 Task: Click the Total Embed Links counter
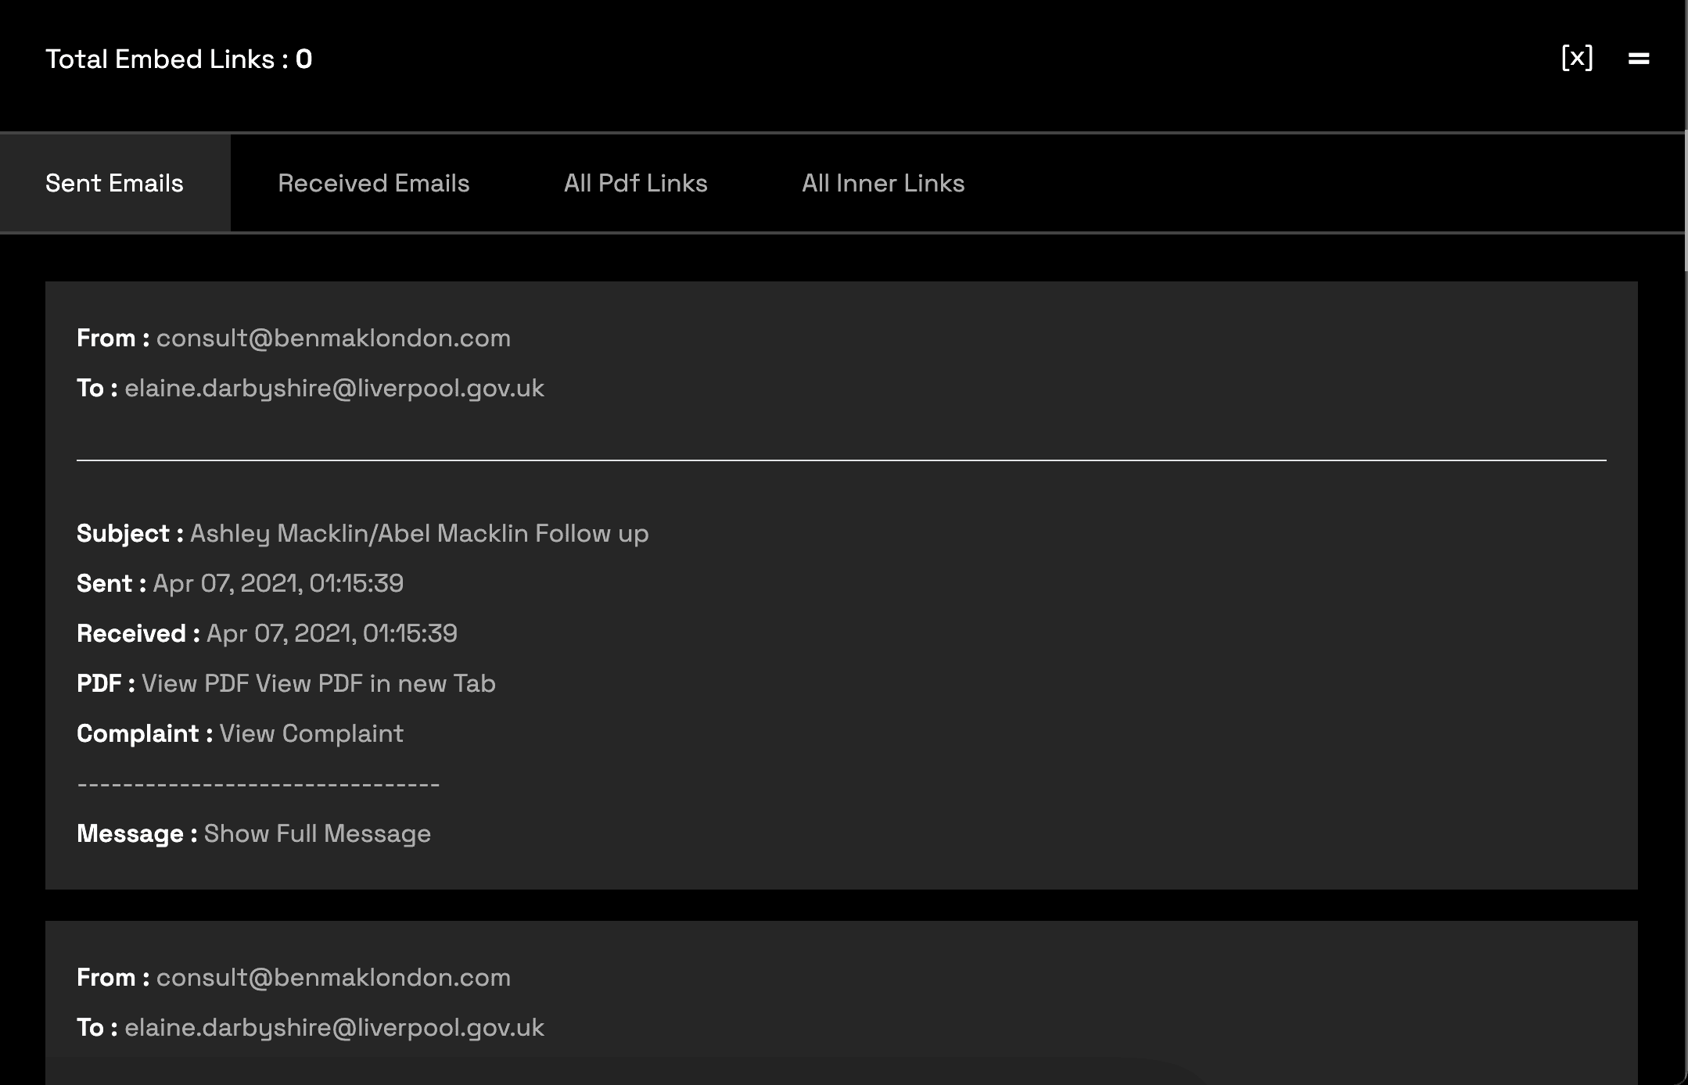[178, 59]
